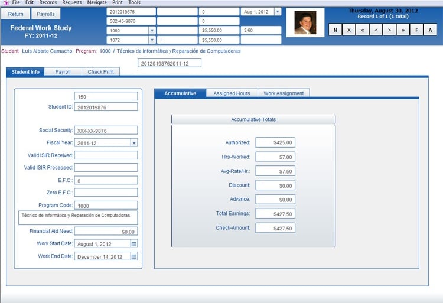The width and height of the screenshot is (443, 303).
Task: Click the Payrolls button
Action: coord(45,14)
